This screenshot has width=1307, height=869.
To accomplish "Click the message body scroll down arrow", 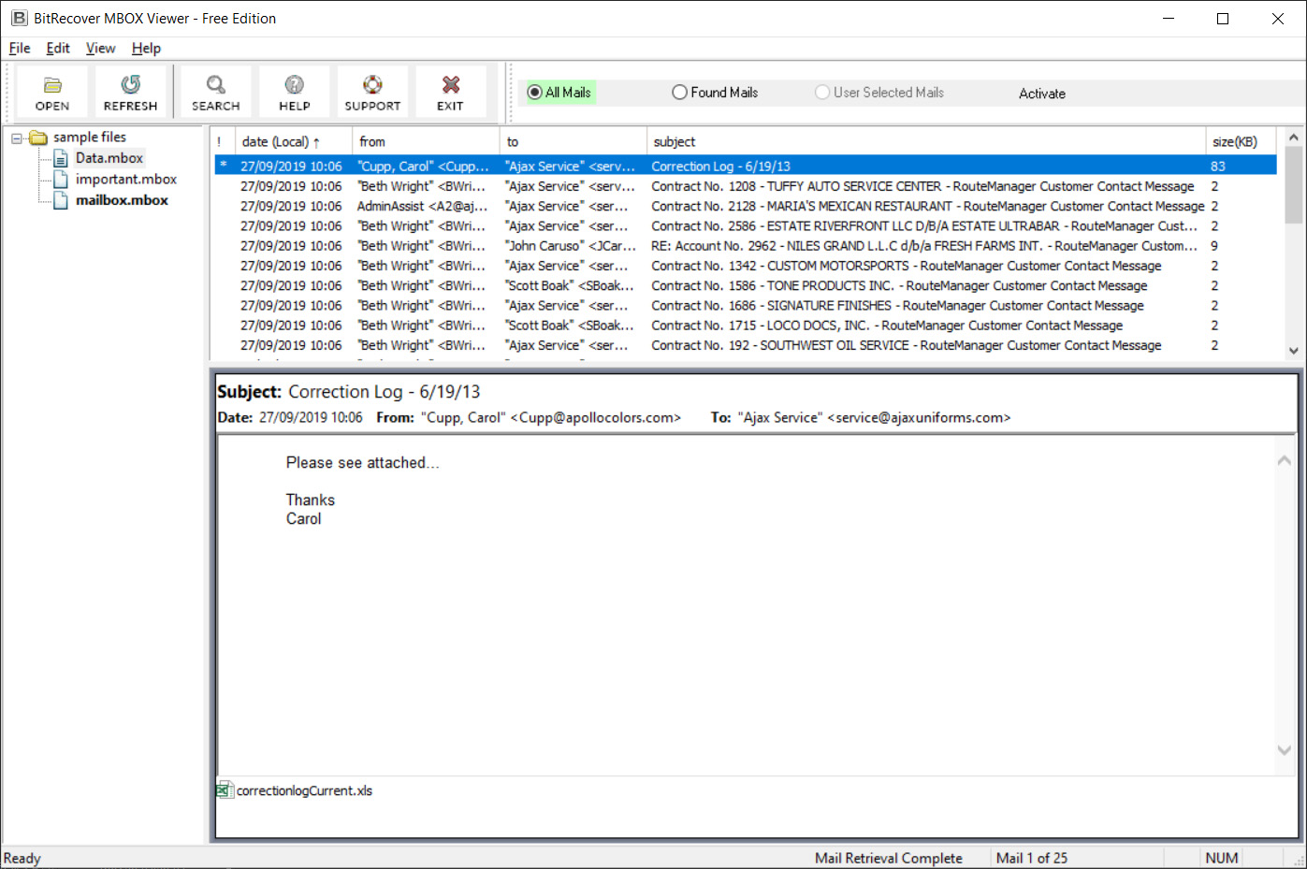I will click(1285, 750).
